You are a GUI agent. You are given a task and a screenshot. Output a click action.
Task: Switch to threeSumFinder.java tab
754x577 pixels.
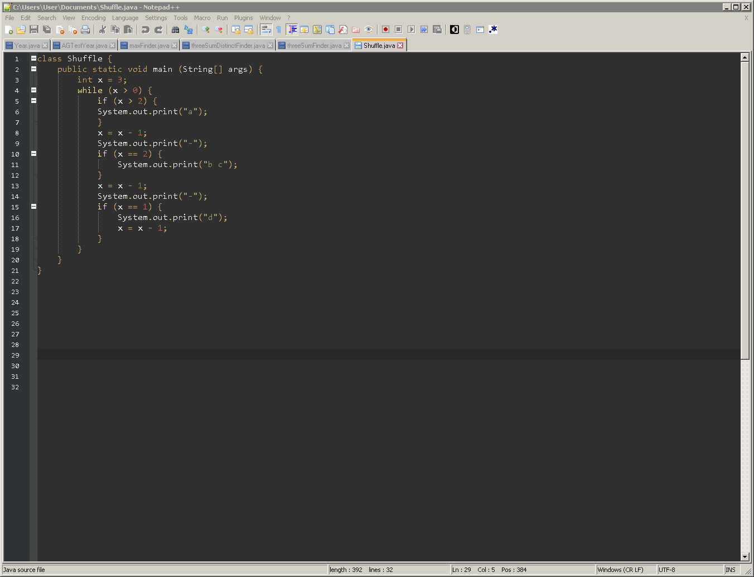point(314,46)
